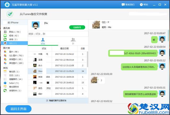Click the friend search input field

(58, 34)
